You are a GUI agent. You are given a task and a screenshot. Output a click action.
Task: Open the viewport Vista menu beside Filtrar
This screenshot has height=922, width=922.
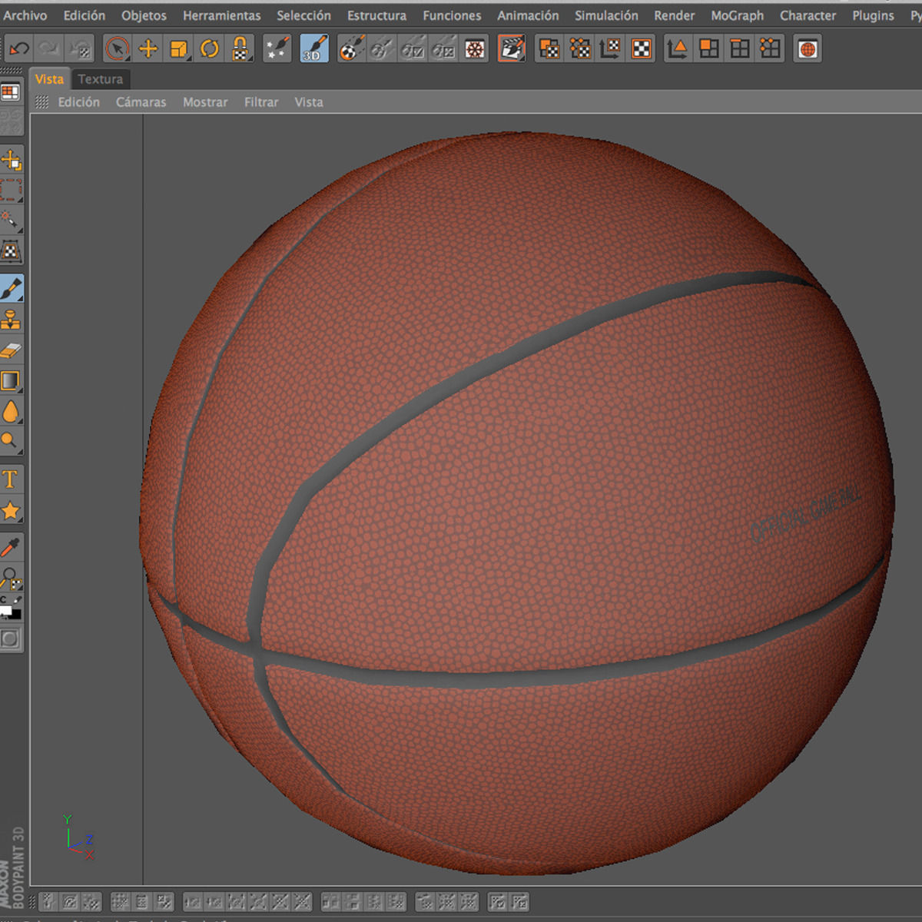coord(309,102)
